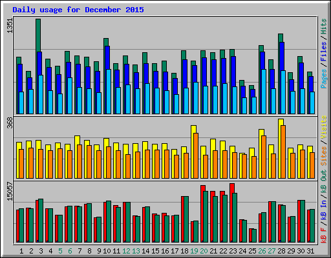Select the orange Sites bar for day 19
Image resolution: width=331 pixels, height=258 pixels.
(196, 155)
